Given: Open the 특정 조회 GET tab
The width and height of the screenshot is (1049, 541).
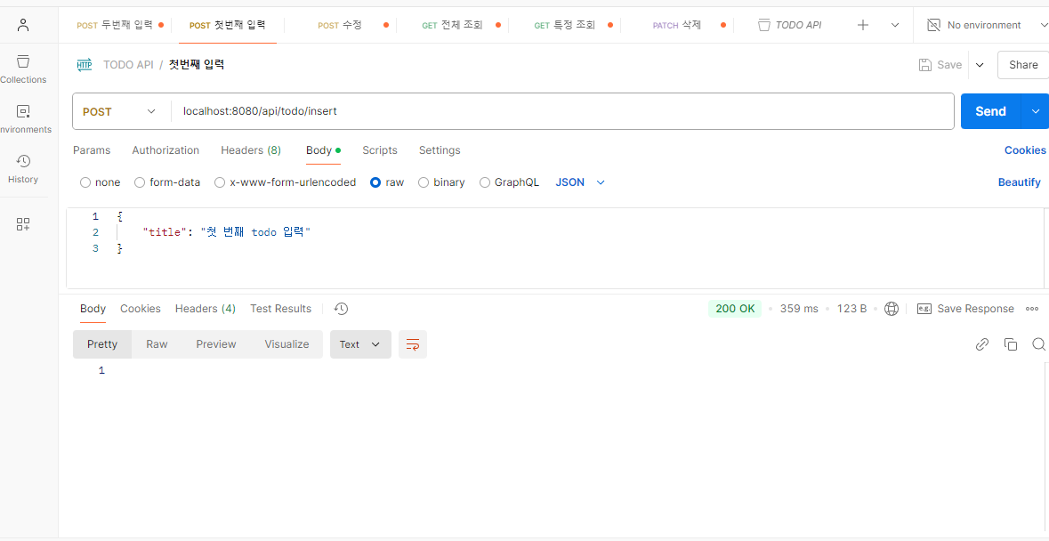Looking at the screenshot, I should tap(565, 26).
